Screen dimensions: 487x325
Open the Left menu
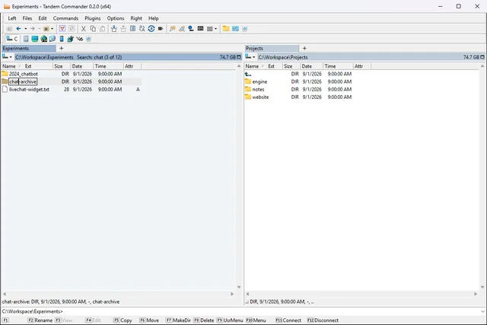click(x=12, y=18)
